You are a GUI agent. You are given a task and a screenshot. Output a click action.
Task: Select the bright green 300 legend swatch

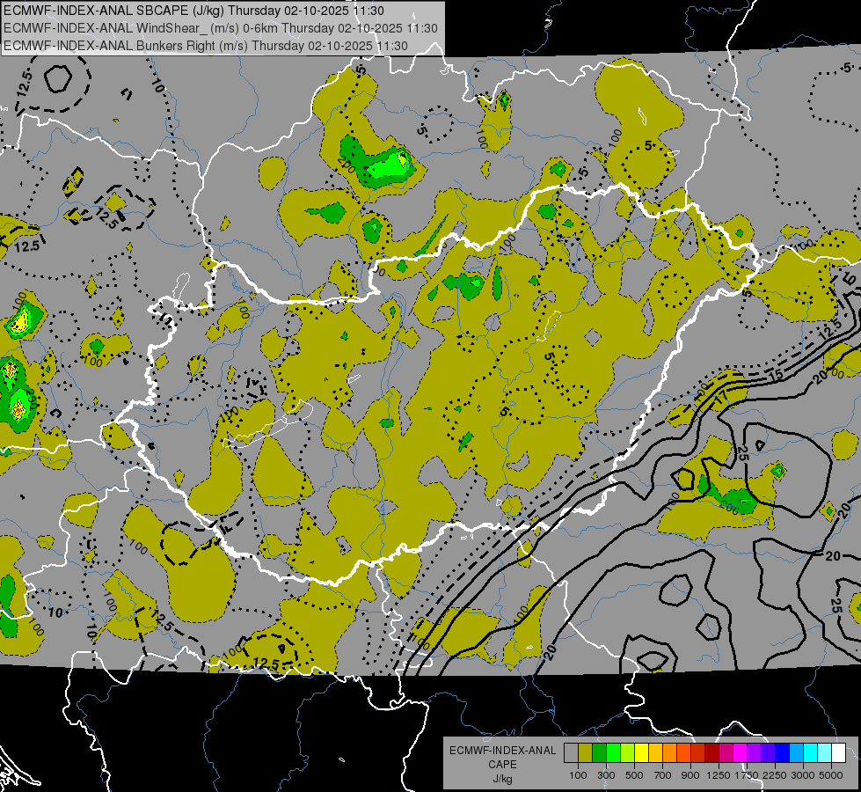click(613, 753)
